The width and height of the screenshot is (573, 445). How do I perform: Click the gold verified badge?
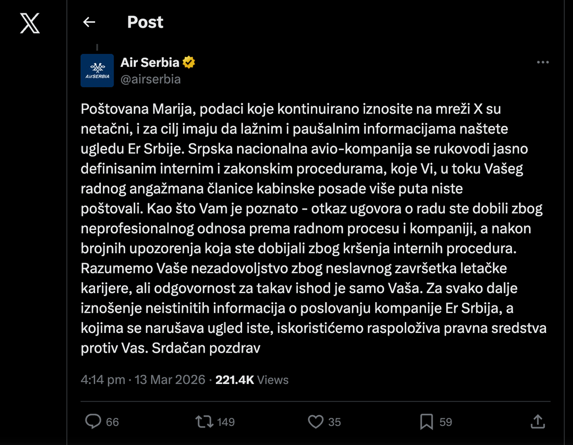pyautogui.click(x=189, y=63)
